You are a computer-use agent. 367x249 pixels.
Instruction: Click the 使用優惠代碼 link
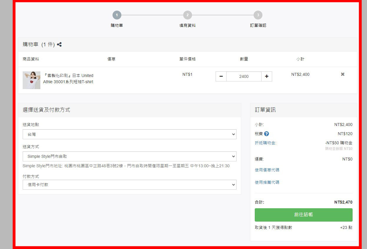(267, 170)
